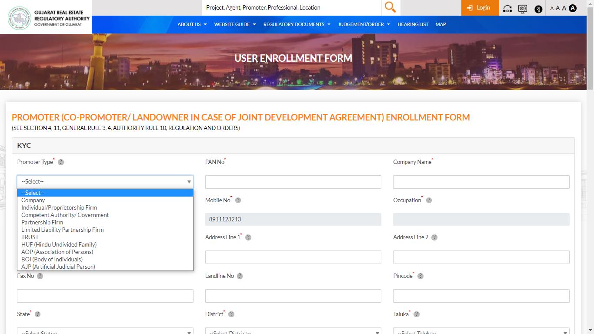Choose the --Select-- option in list
The width and height of the screenshot is (594, 334).
tap(105, 193)
